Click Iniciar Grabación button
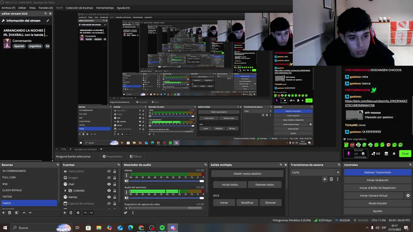Viewport: 413px width, 232px height. coord(378,180)
